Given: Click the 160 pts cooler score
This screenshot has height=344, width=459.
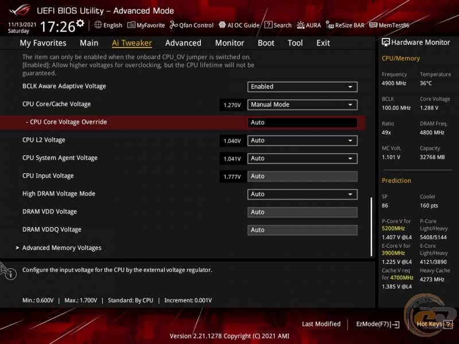Looking at the screenshot, I should tap(429, 206).
